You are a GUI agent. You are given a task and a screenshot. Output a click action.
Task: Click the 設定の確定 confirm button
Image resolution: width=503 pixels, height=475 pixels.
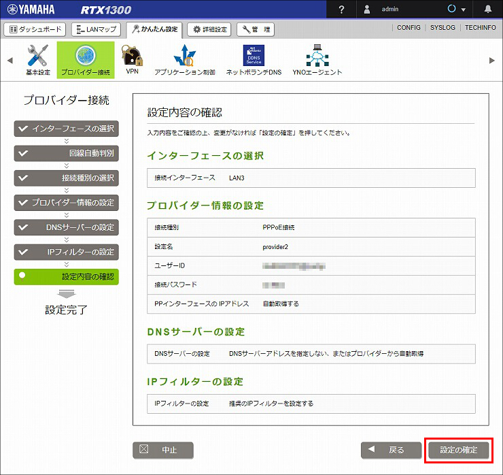click(x=458, y=450)
